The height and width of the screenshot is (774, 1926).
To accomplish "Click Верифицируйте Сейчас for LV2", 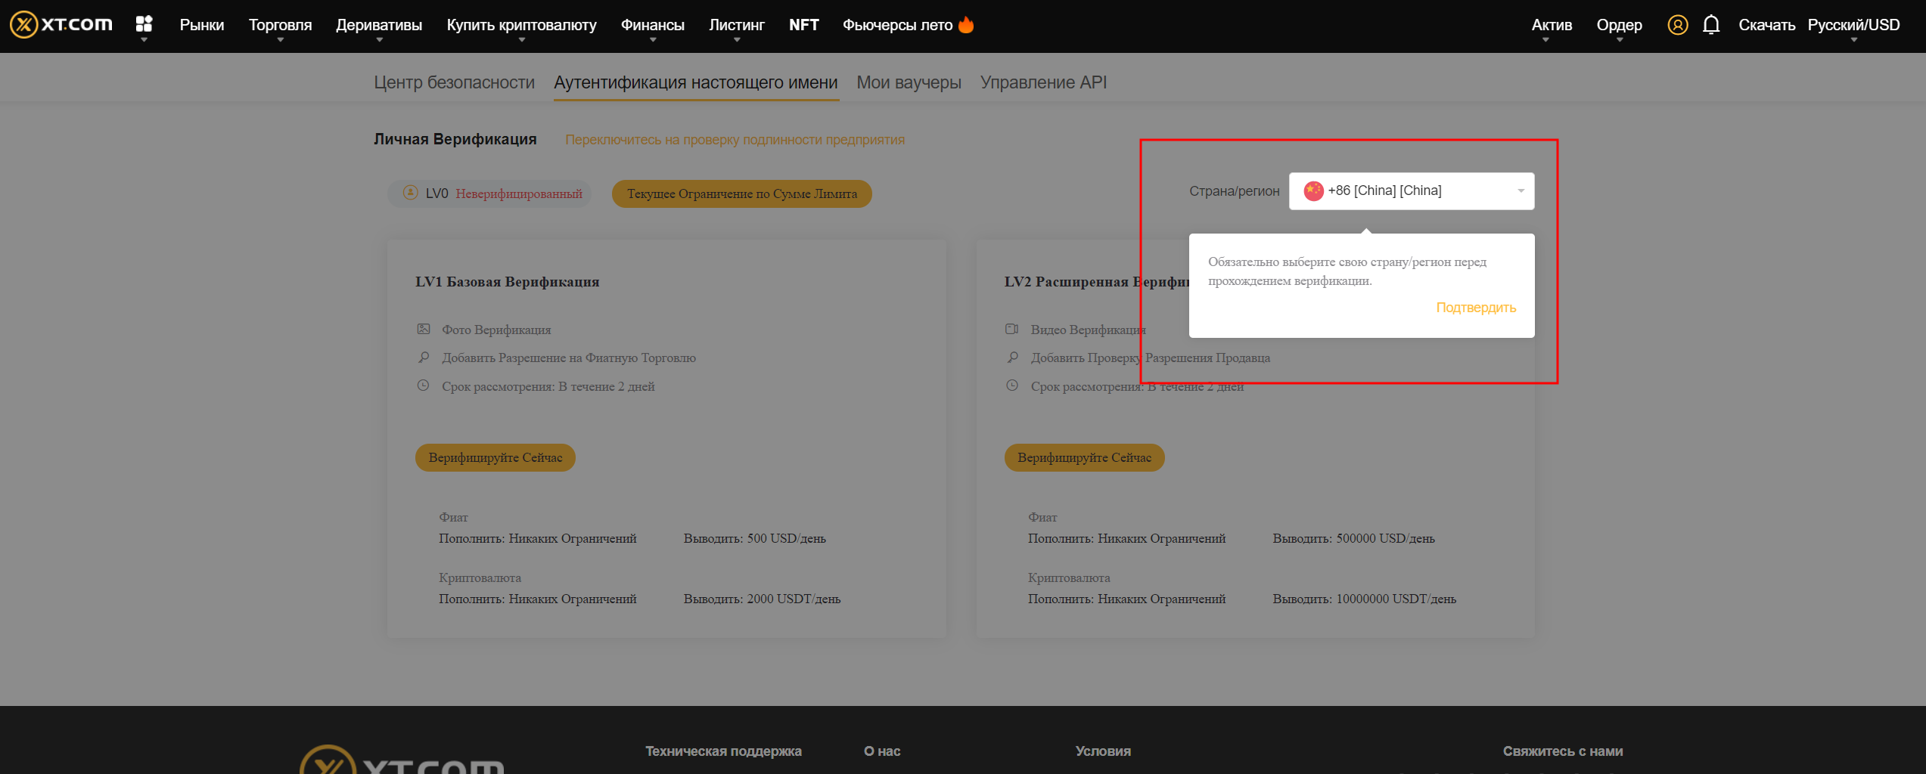I will 1084,457.
